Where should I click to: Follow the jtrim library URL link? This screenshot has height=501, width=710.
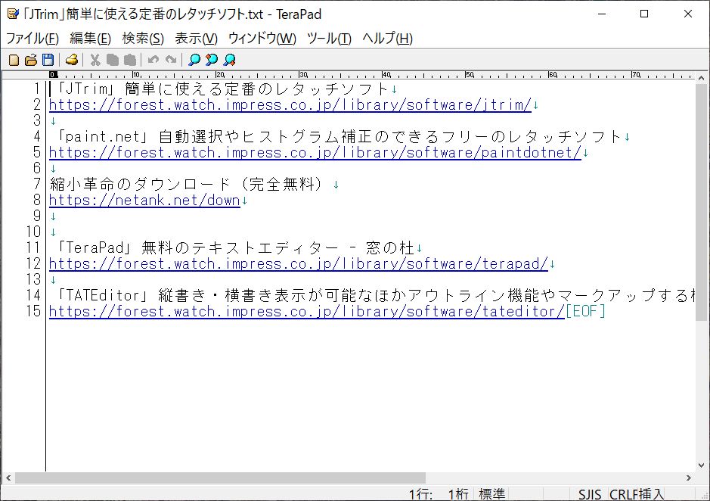coord(290,104)
